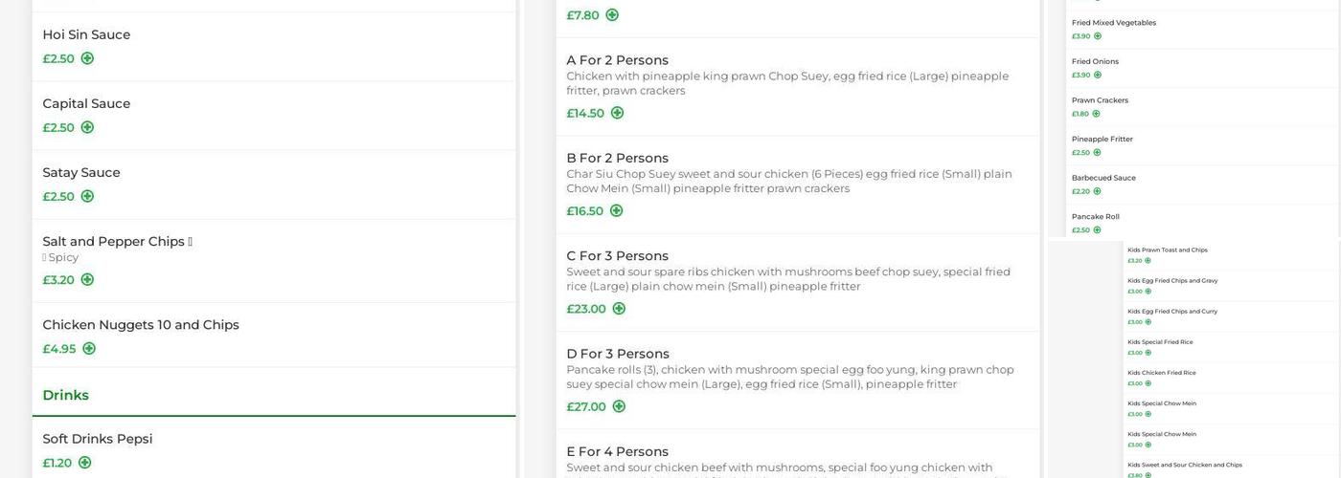The image size is (1341, 478).
Task: Click the plus icon next to £7.80
Action: pos(612,15)
